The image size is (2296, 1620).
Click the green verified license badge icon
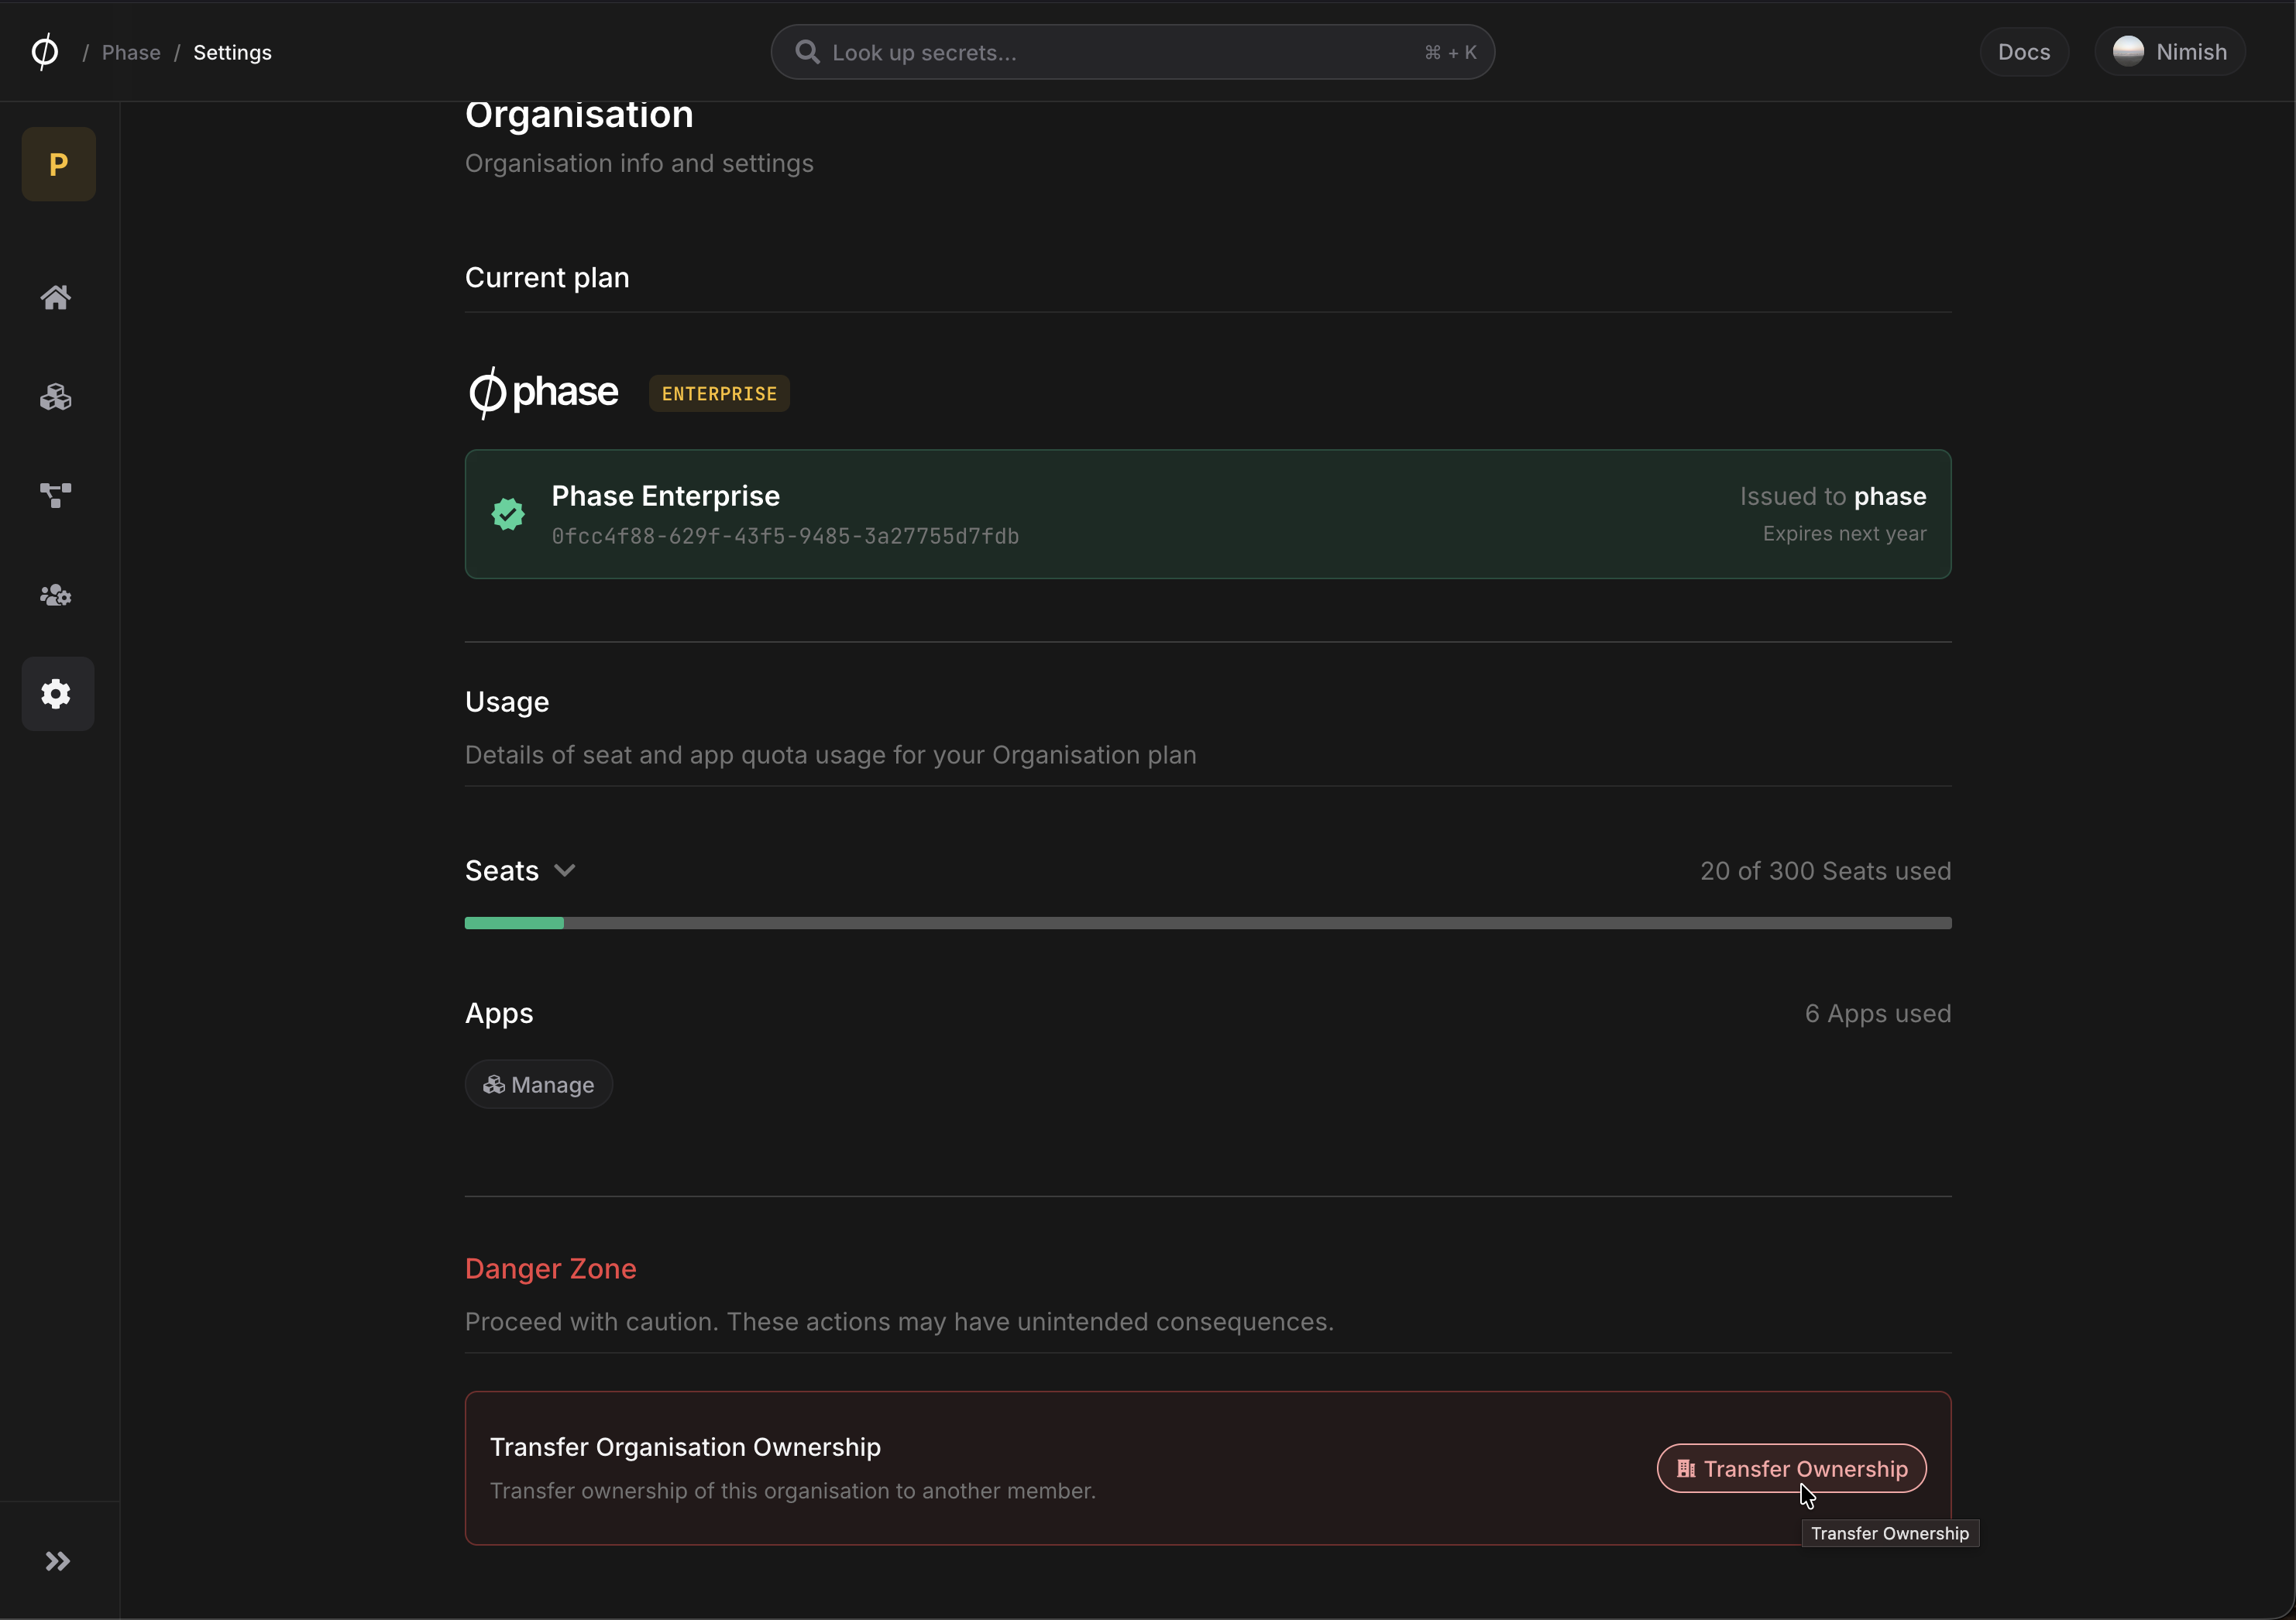508,513
